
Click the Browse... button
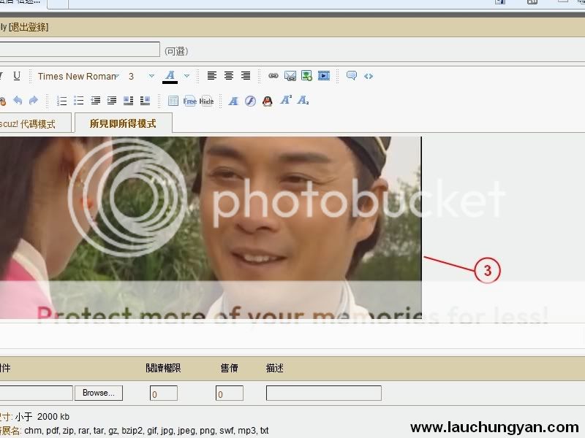[99, 393]
